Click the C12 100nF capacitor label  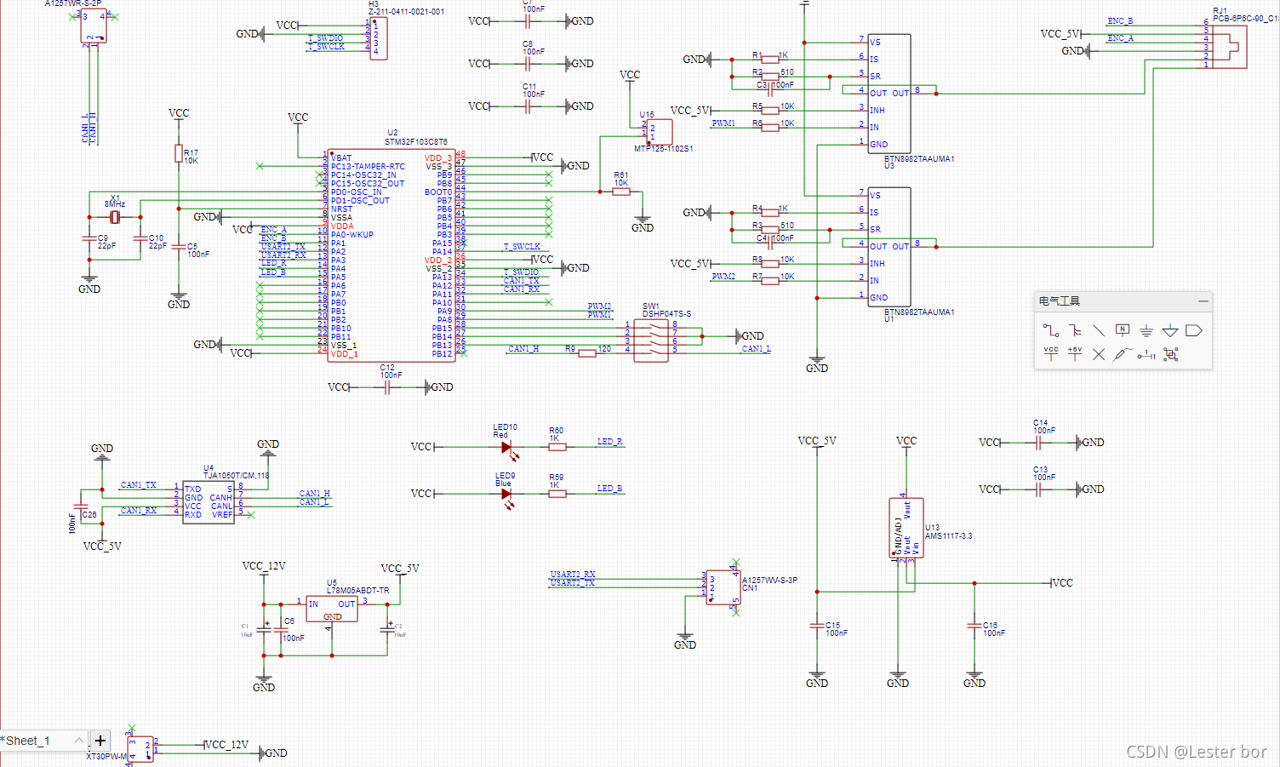(391, 371)
